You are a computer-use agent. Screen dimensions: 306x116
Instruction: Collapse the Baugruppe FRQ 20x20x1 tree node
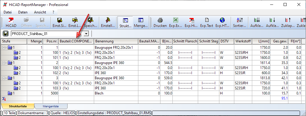click(4, 48)
